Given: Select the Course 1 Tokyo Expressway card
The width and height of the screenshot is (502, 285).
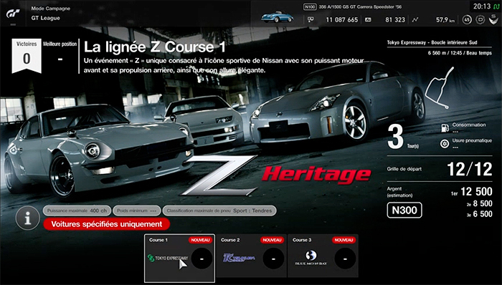Looking at the screenshot, I should (179, 259).
